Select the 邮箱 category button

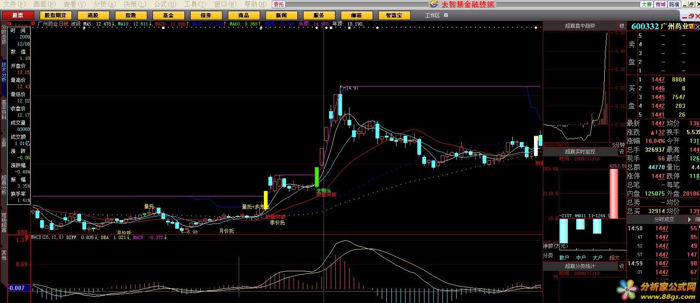pos(357,15)
